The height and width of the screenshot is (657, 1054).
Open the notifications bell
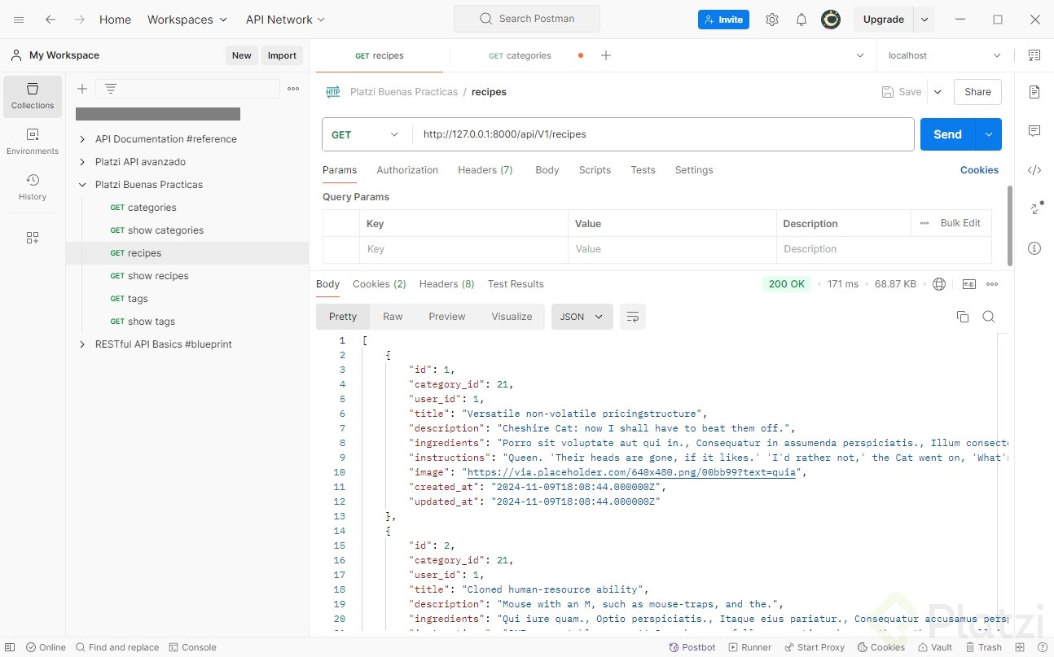point(801,20)
